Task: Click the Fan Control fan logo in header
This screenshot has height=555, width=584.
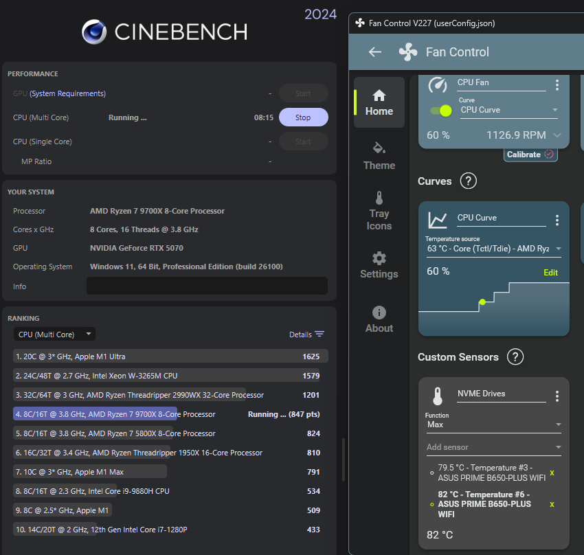Action: (x=408, y=52)
